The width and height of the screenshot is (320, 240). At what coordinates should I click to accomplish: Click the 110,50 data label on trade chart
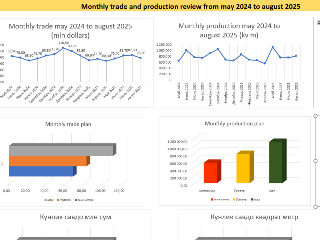coord(63,43)
